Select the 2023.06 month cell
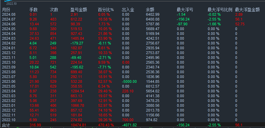265x128 pixels. pyautogui.click(x=9, y=81)
